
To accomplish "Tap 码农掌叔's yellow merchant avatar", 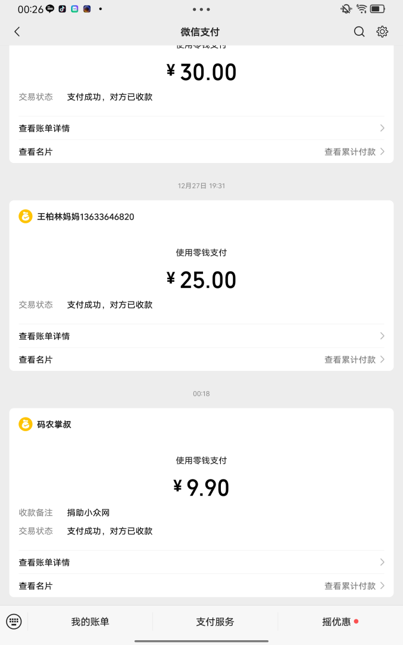I will 24,425.
